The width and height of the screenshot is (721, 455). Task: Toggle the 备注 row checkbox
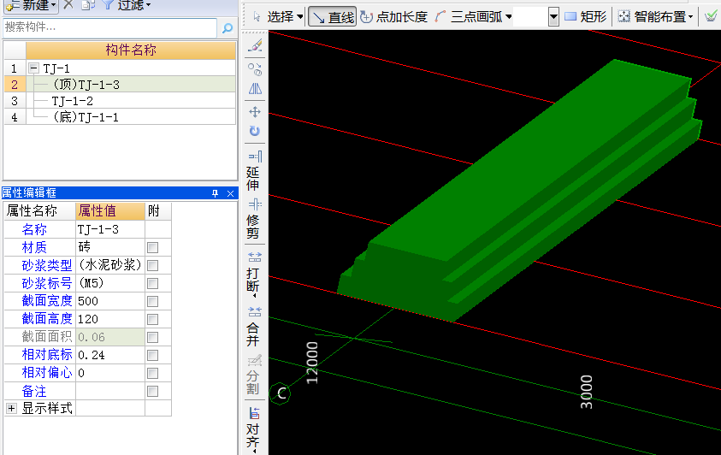point(152,391)
